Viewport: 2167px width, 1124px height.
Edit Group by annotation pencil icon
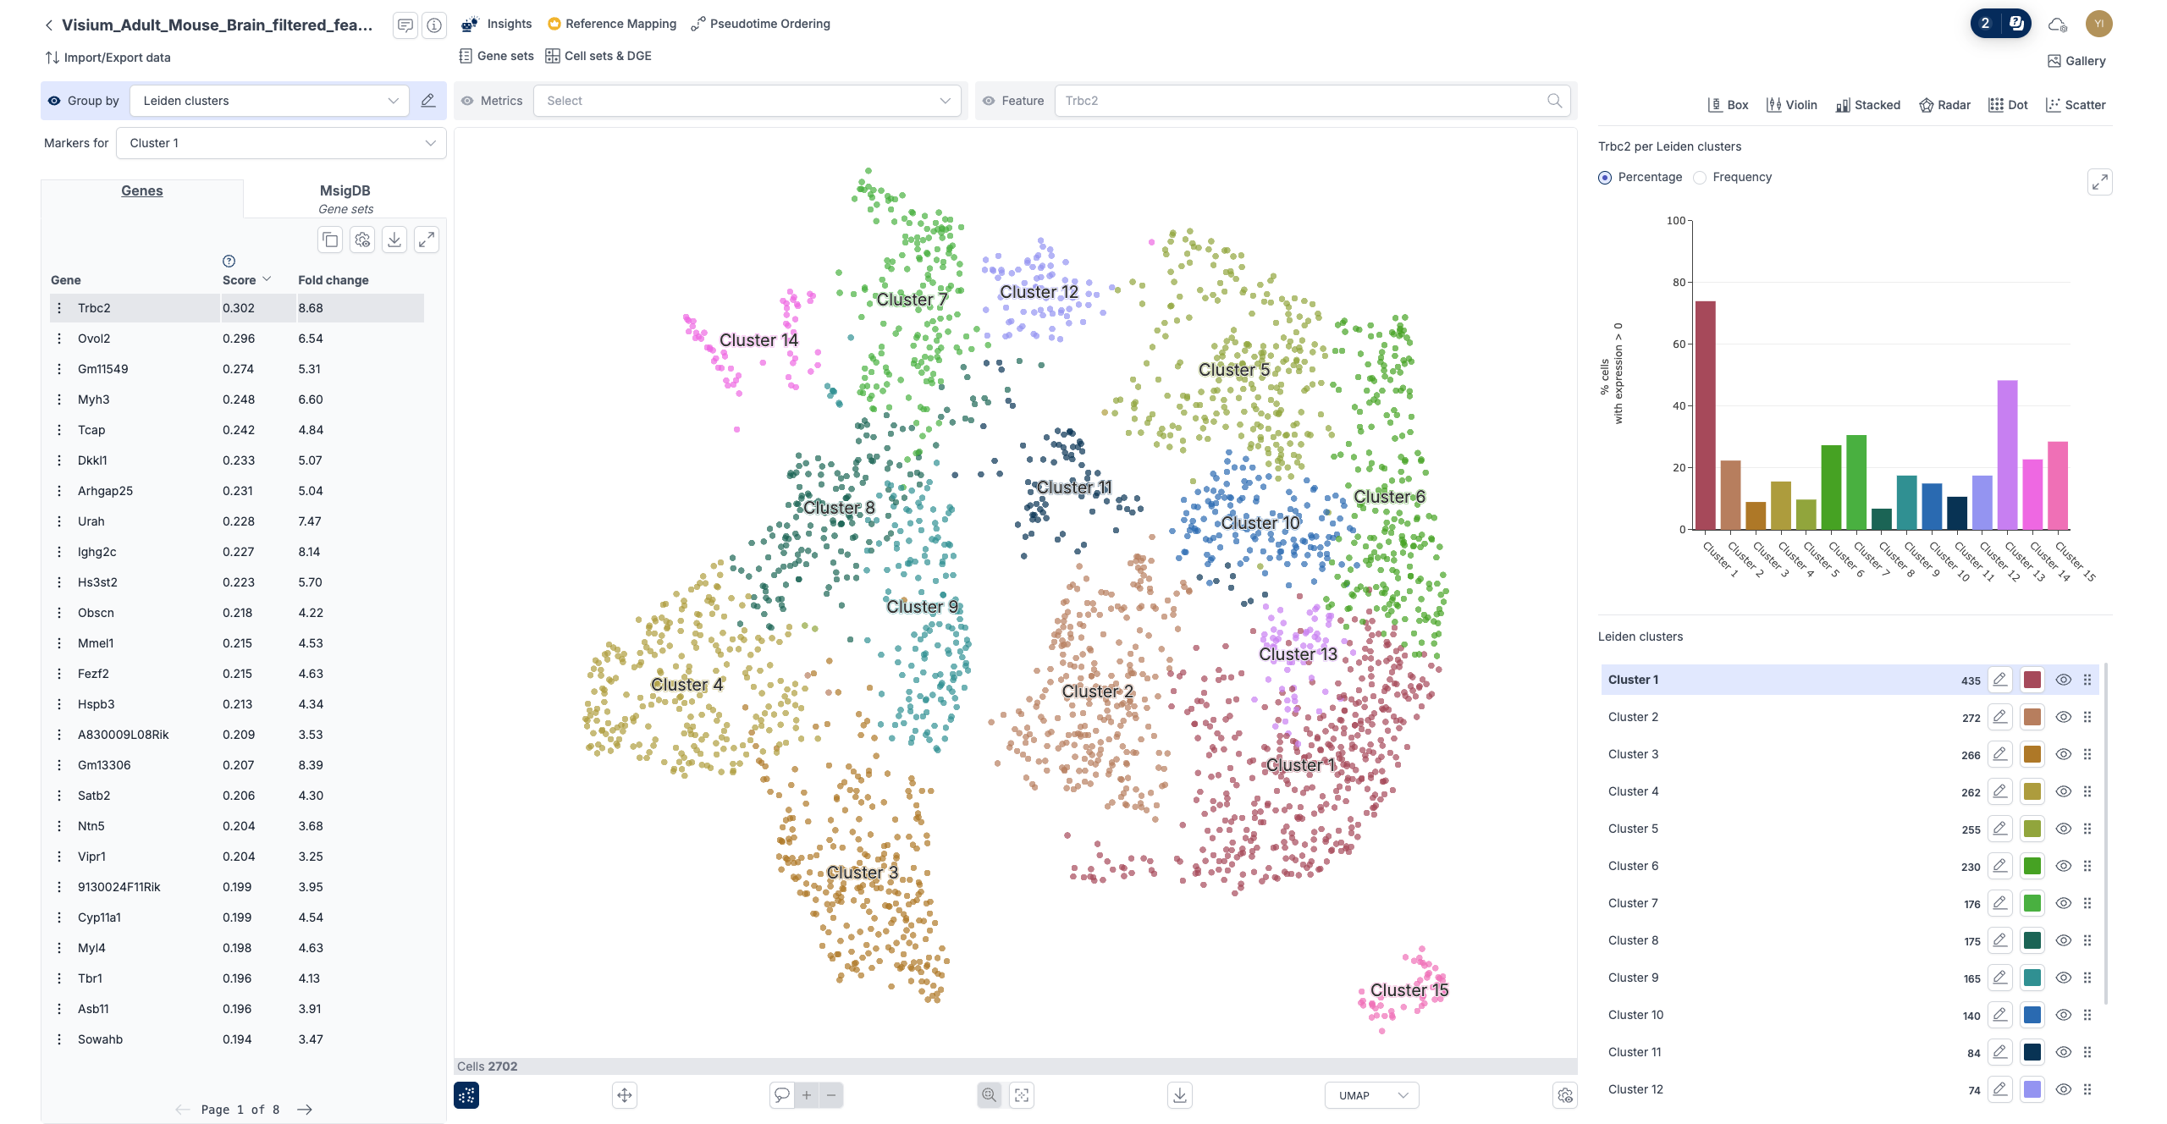click(428, 101)
